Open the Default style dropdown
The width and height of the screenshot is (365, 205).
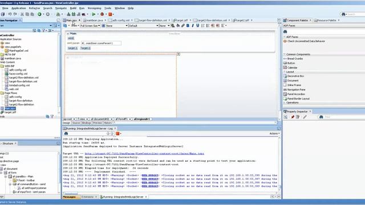(x=143, y=26)
